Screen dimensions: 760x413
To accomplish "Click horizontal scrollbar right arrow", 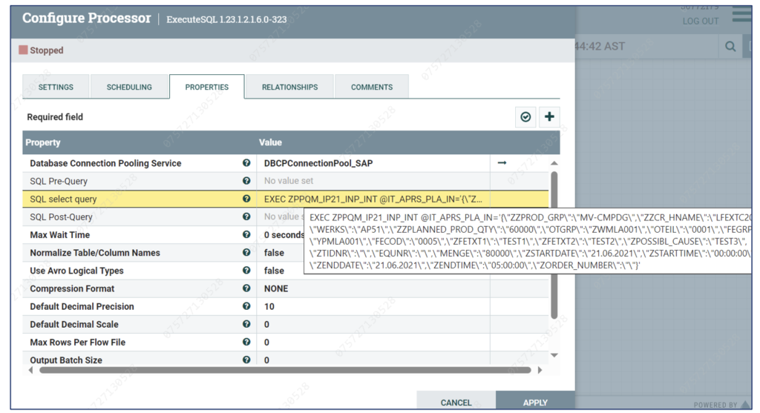I will (x=540, y=371).
